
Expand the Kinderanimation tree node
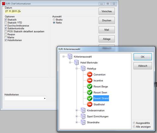click(77, 110)
